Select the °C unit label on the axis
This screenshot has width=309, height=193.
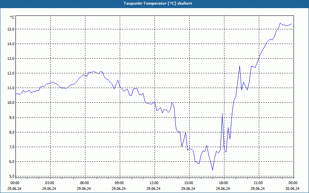12,17
